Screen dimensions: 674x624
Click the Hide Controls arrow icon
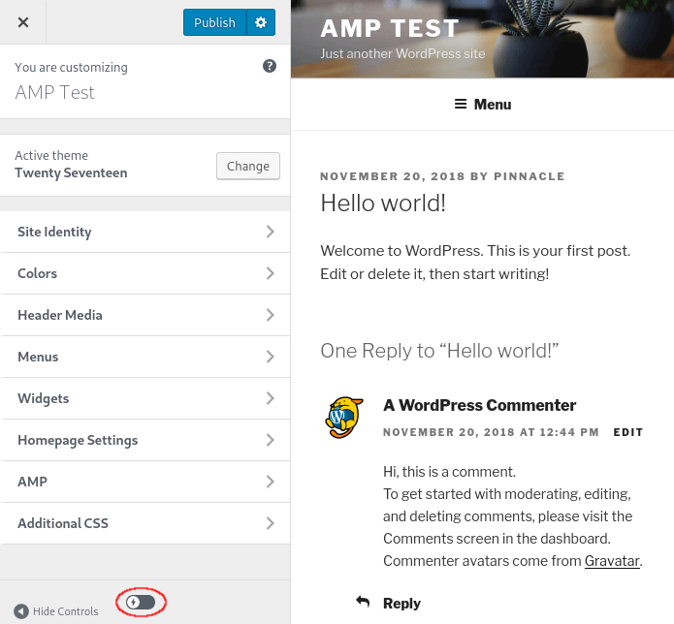tap(21, 611)
